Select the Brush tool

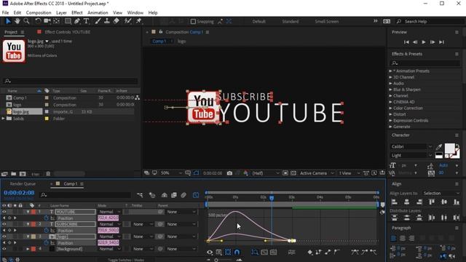(x=98, y=21)
